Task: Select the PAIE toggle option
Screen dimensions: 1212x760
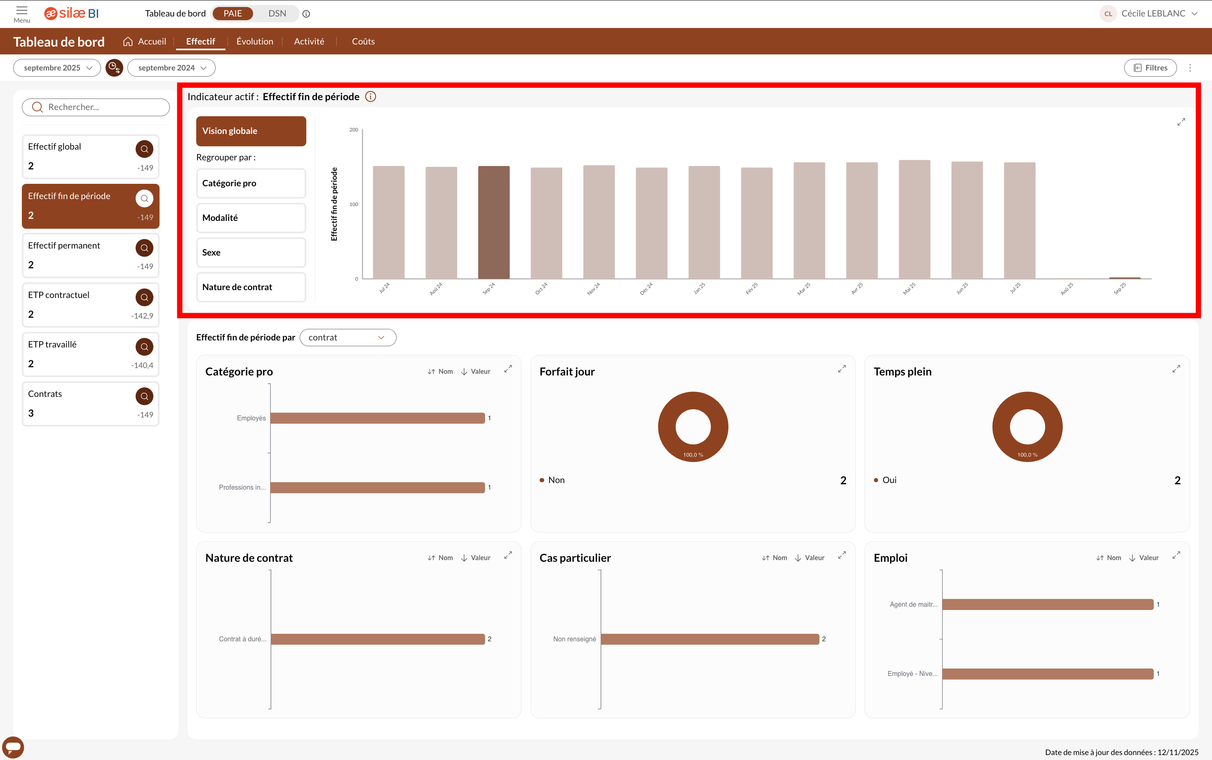Action: 233,14
